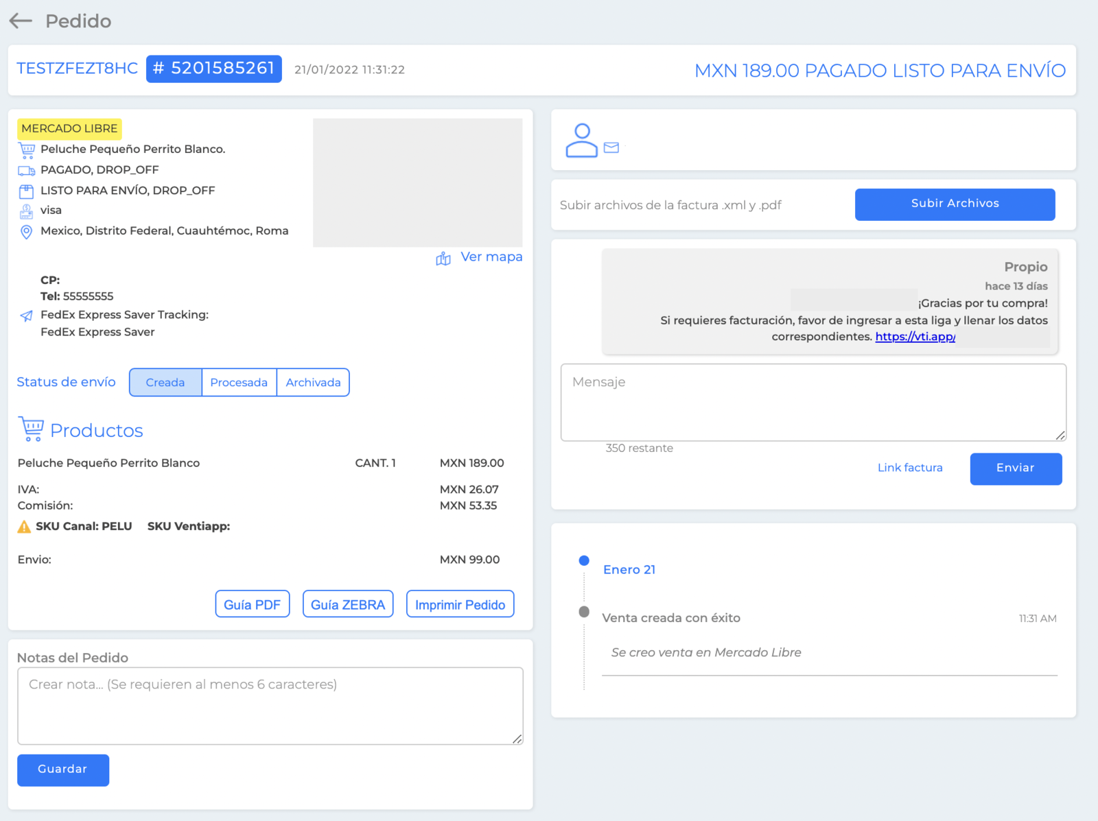This screenshot has height=821, width=1098.
Task: Click Subir Archivos button
Action: click(x=955, y=204)
